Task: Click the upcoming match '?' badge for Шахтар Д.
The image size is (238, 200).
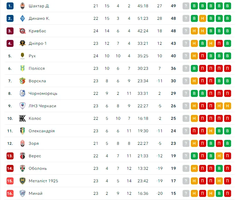Action: tap(186, 6)
